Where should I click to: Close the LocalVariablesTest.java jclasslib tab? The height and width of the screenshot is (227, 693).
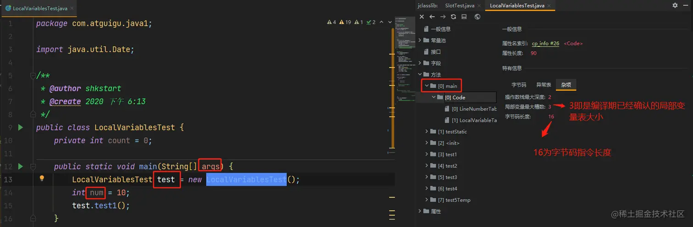tap(550, 6)
